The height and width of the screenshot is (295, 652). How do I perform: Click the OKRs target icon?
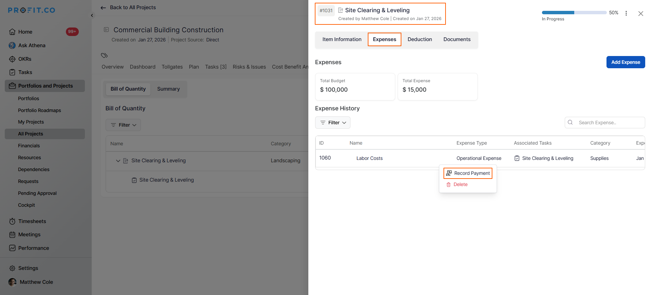click(x=12, y=59)
